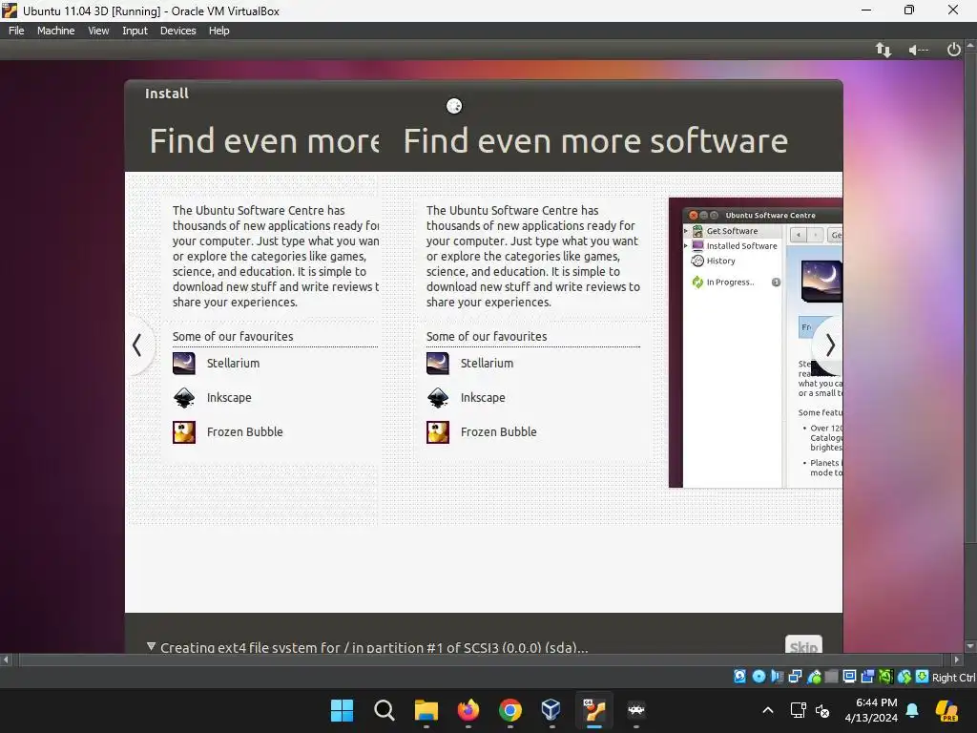
Task: Expand the installation progress details triangle
Action: click(x=151, y=646)
